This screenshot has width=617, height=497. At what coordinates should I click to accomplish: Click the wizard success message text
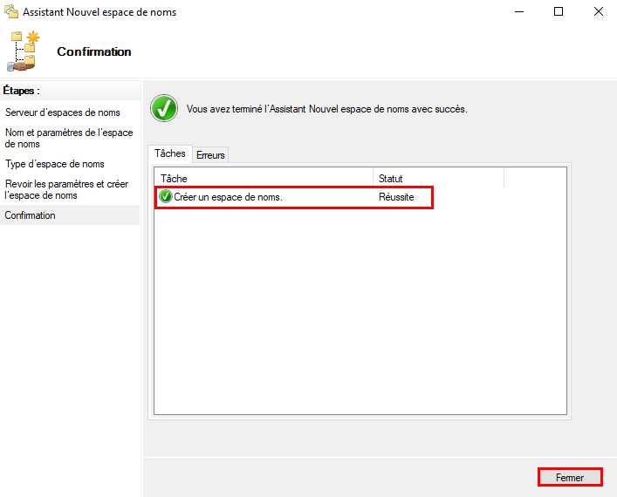point(327,110)
